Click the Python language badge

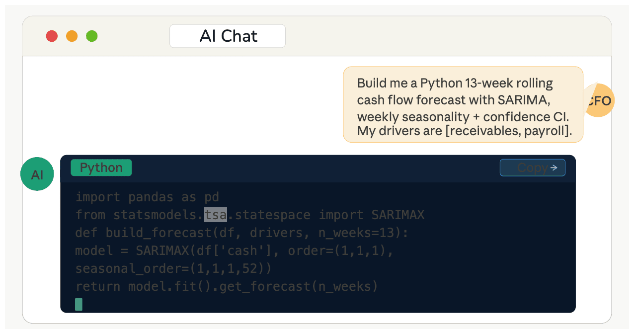point(101,168)
